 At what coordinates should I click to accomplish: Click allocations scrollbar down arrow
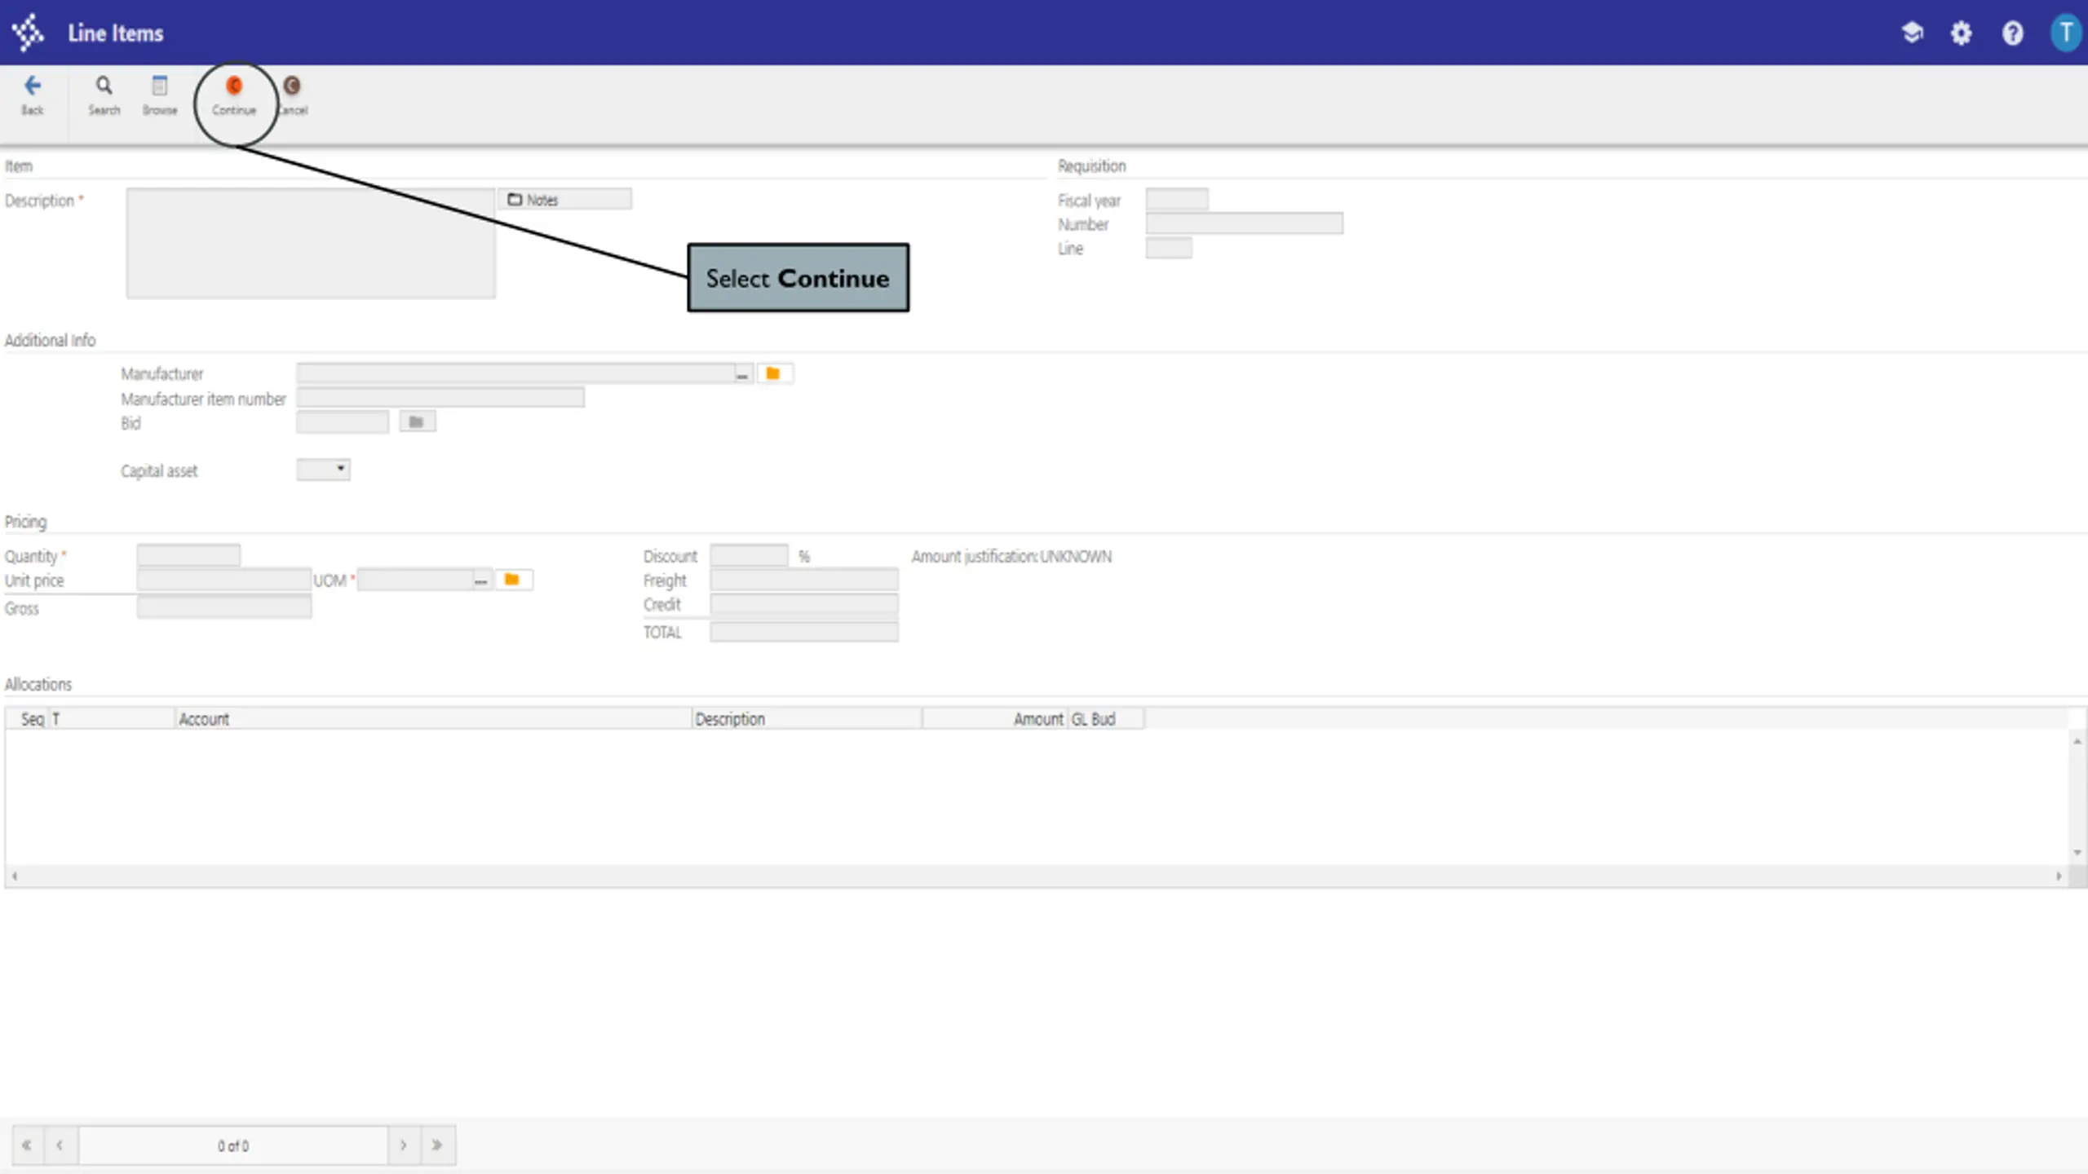tap(2077, 853)
